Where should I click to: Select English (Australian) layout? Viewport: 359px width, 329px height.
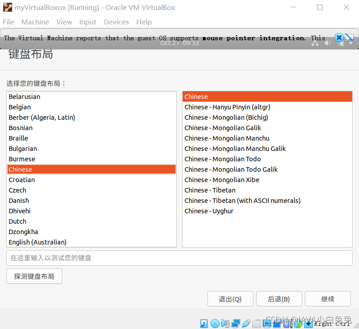point(92,242)
